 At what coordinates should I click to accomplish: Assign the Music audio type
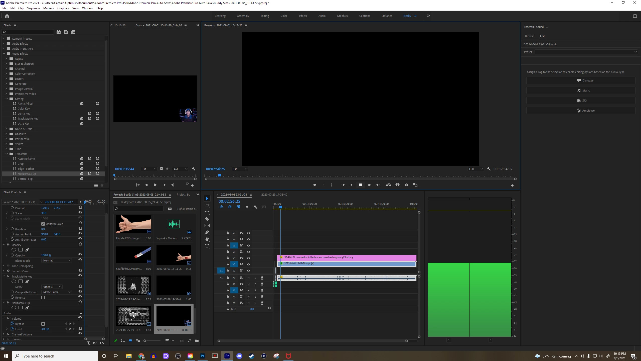(581, 91)
